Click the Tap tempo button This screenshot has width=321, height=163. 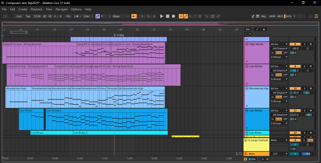[28, 16]
